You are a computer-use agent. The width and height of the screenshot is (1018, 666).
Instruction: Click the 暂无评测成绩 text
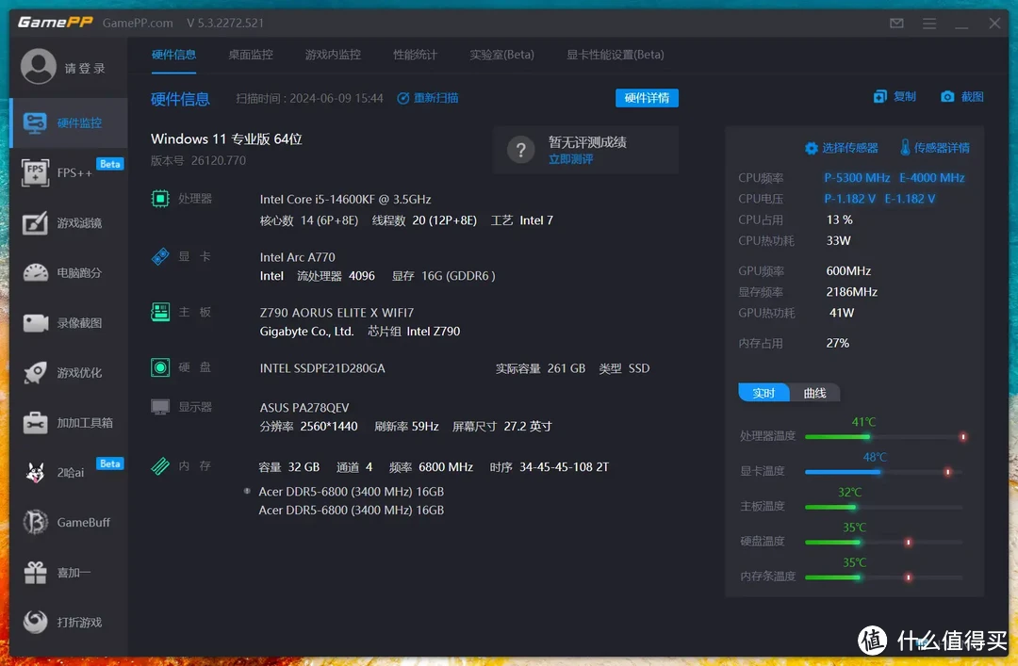(x=587, y=142)
